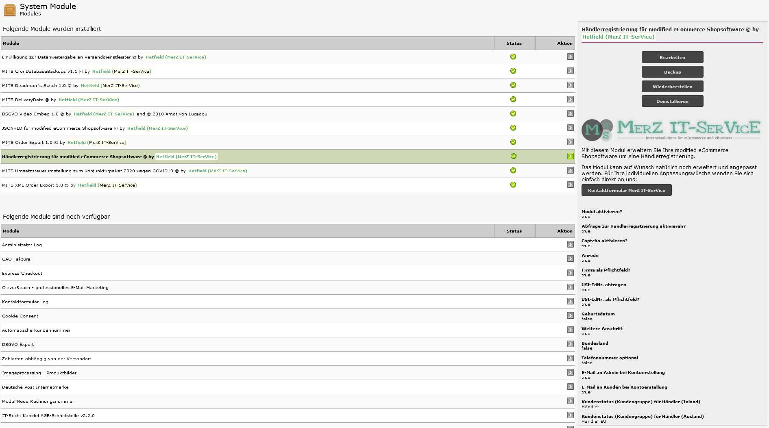
Task: Click the Telefonnummer optional setting label
Action: point(610,358)
